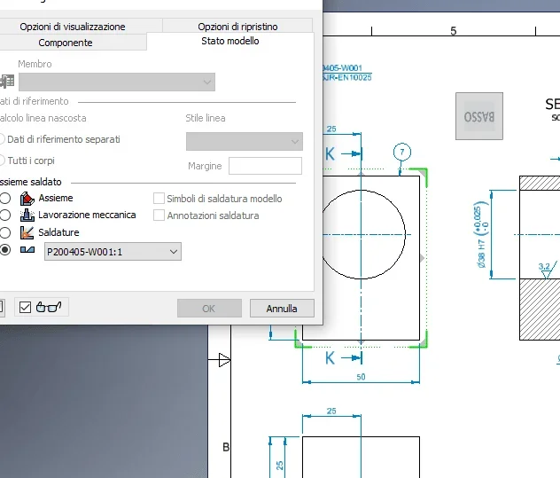The width and height of the screenshot is (560, 478).
Task: Click the Membro table icon
Action: pos(7,82)
